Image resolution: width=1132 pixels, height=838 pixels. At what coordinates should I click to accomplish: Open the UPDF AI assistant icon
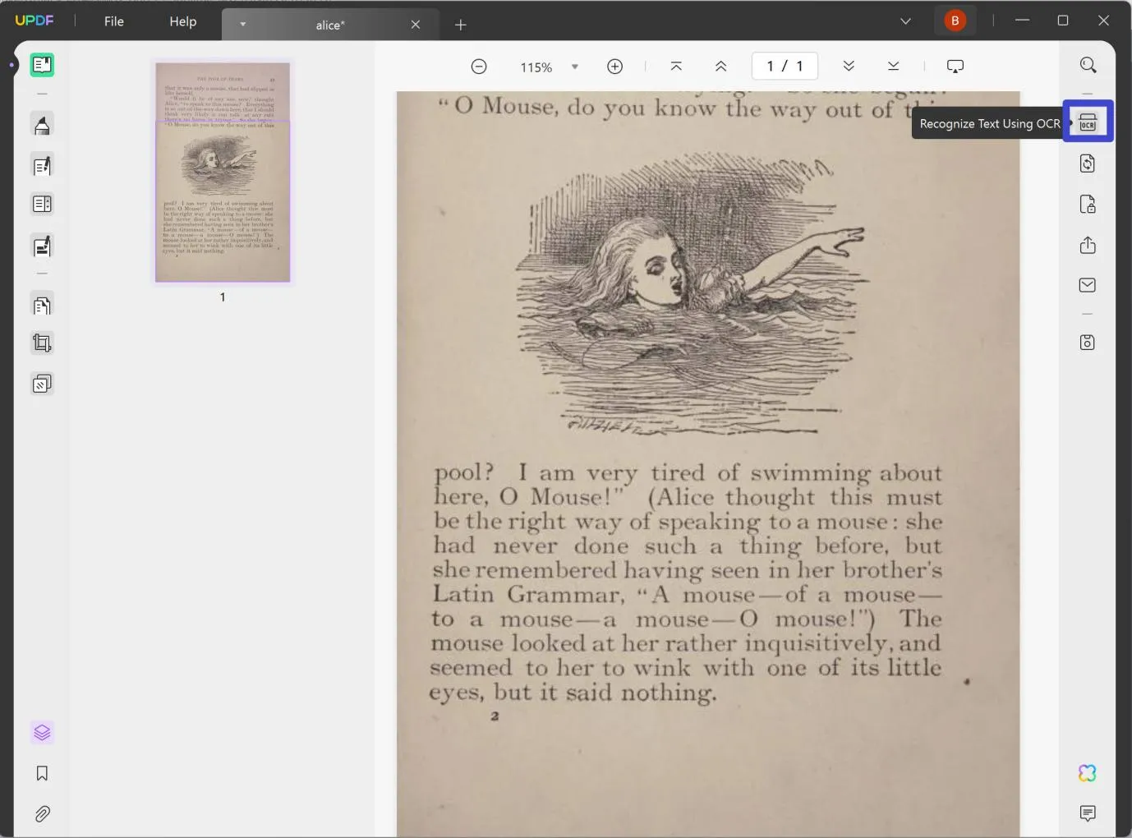1088,773
